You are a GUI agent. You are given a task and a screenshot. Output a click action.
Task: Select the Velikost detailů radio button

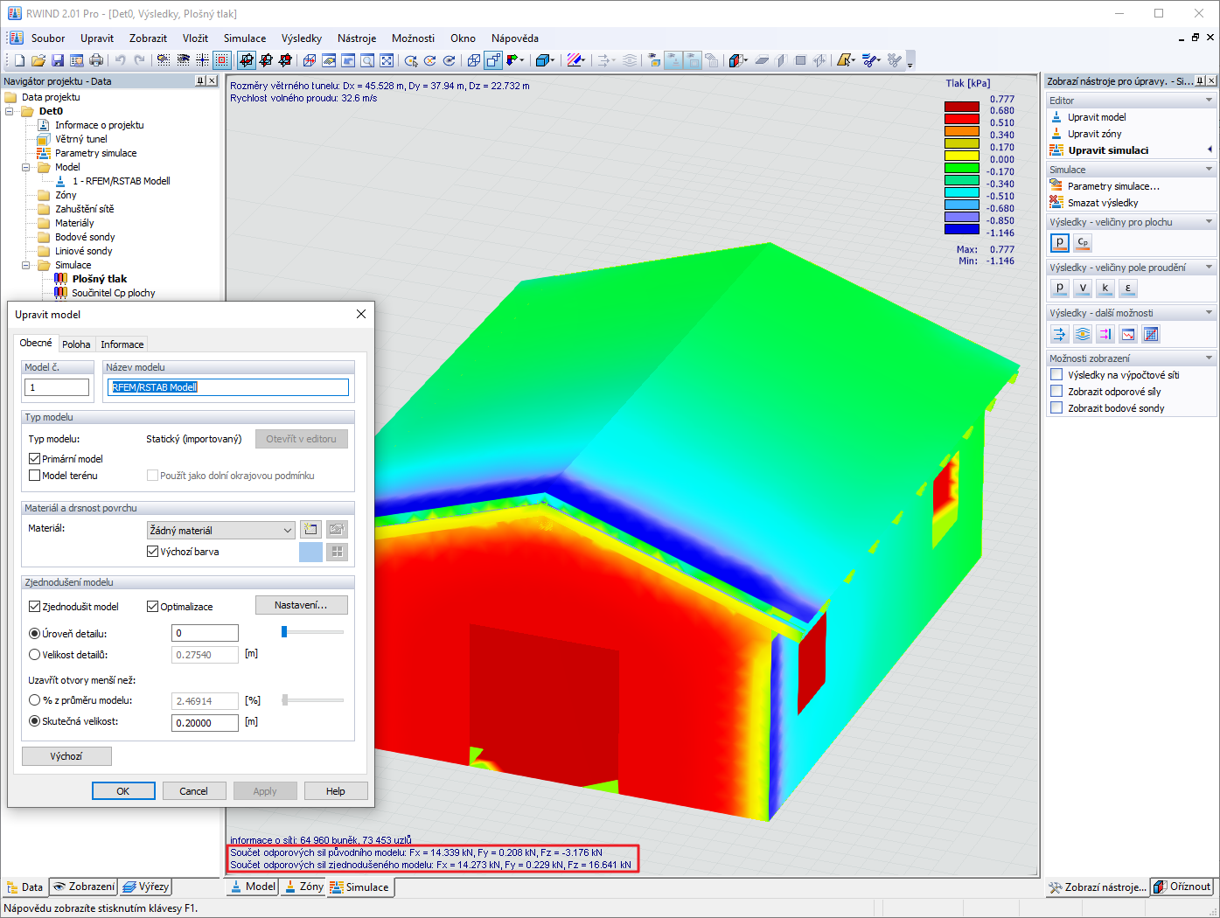click(35, 655)
